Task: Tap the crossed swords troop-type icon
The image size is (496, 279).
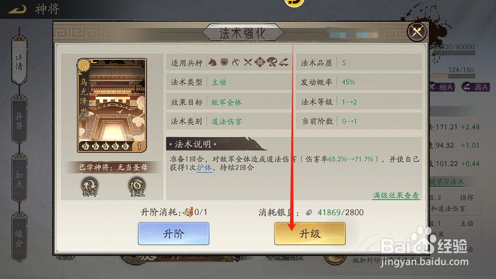Action: point(248,62)
